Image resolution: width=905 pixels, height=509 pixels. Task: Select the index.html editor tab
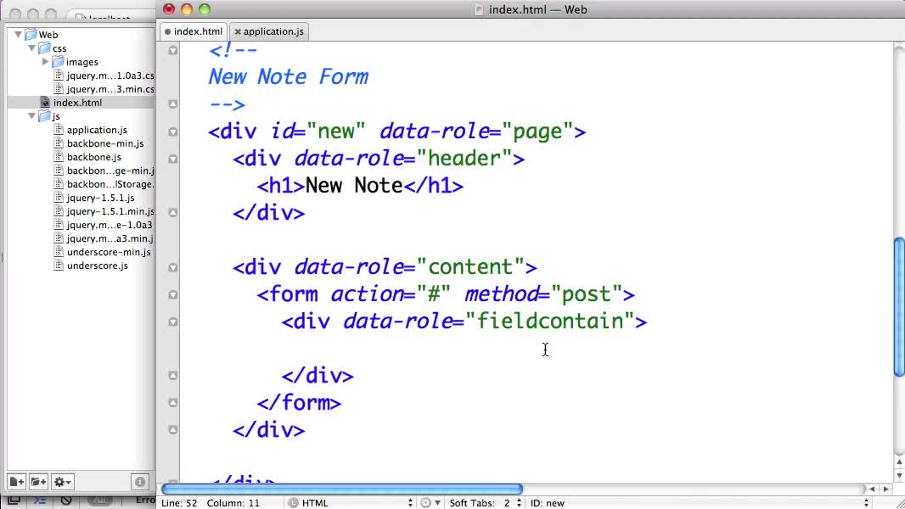coord(197,31)
